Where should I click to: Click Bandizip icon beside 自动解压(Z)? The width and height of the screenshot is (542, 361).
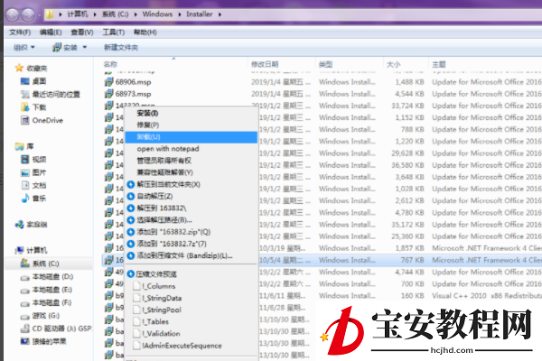pos(131,196)
